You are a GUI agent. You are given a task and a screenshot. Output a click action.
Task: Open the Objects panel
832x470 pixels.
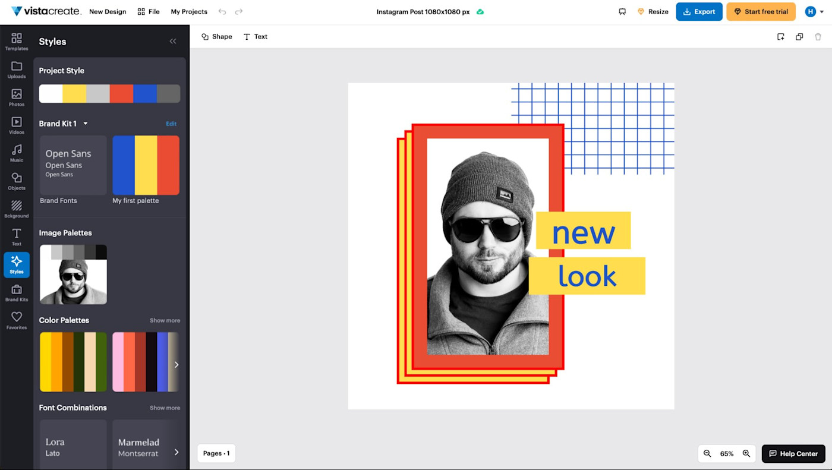click(17, 181)
